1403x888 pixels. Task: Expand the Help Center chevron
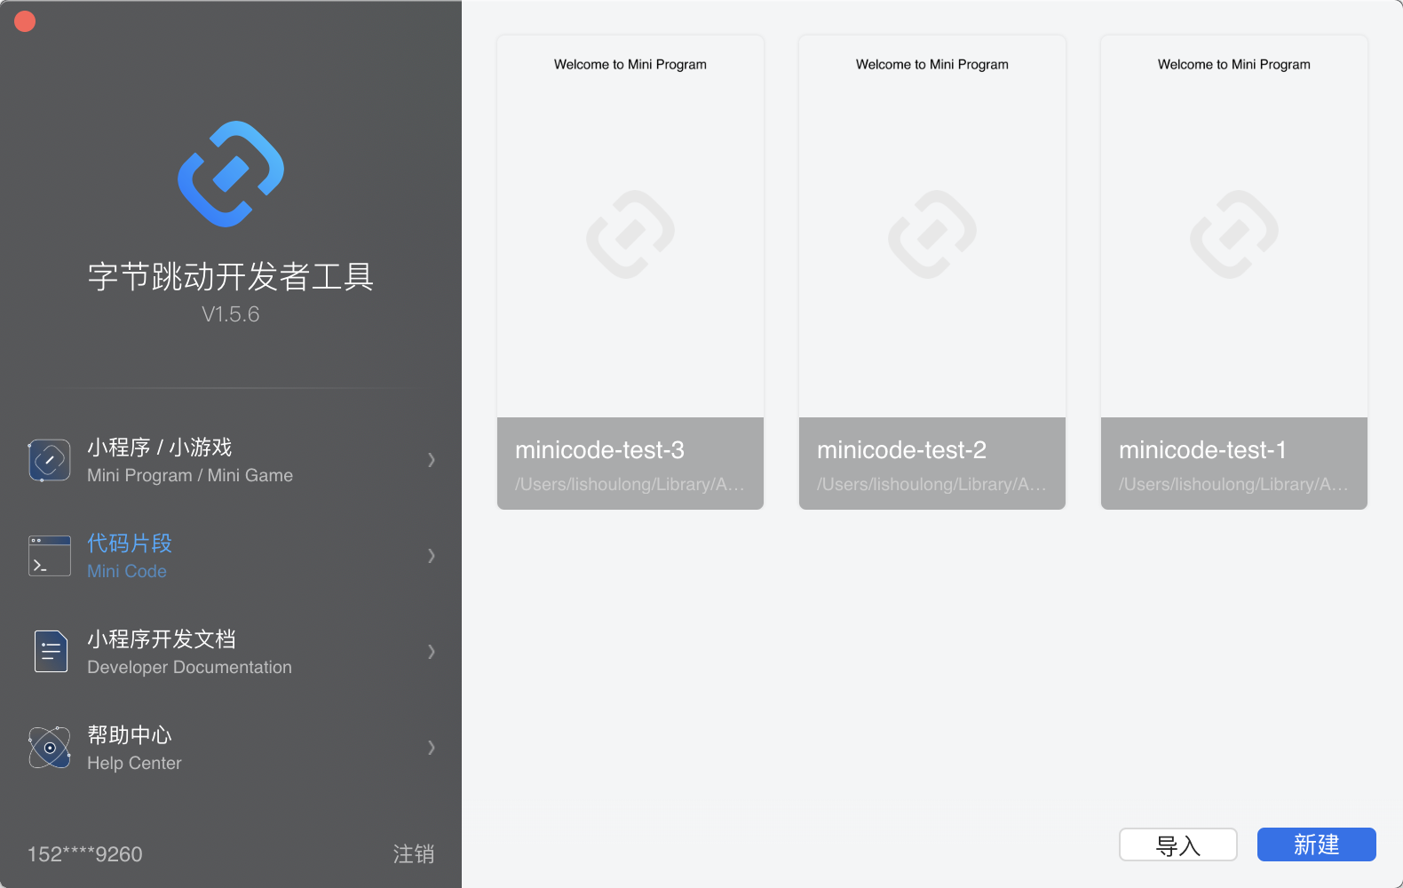point(432,748)
